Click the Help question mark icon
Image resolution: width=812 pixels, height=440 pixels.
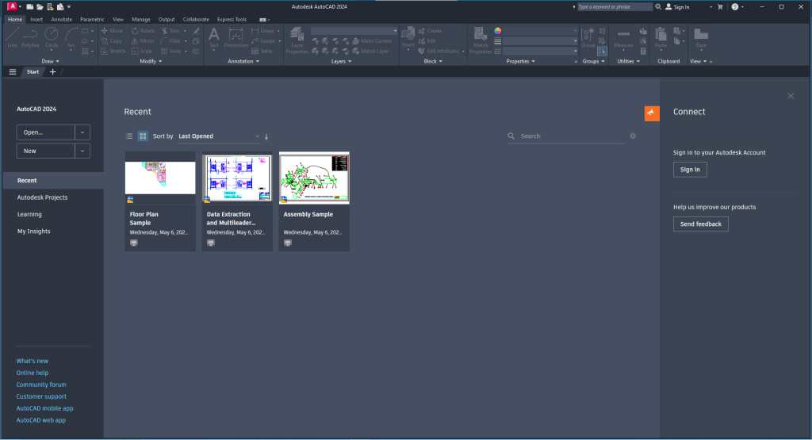(x=735, y=6)
